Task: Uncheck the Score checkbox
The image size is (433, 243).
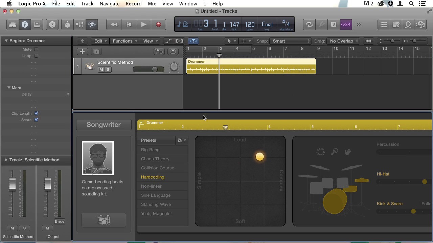Action: pyautogui.click(x=36, y=120)
